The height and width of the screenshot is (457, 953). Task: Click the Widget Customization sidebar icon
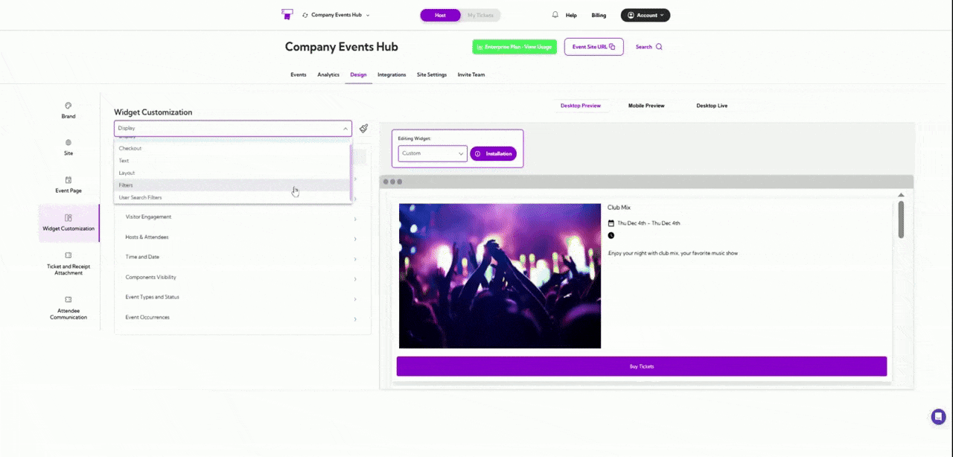68,217
